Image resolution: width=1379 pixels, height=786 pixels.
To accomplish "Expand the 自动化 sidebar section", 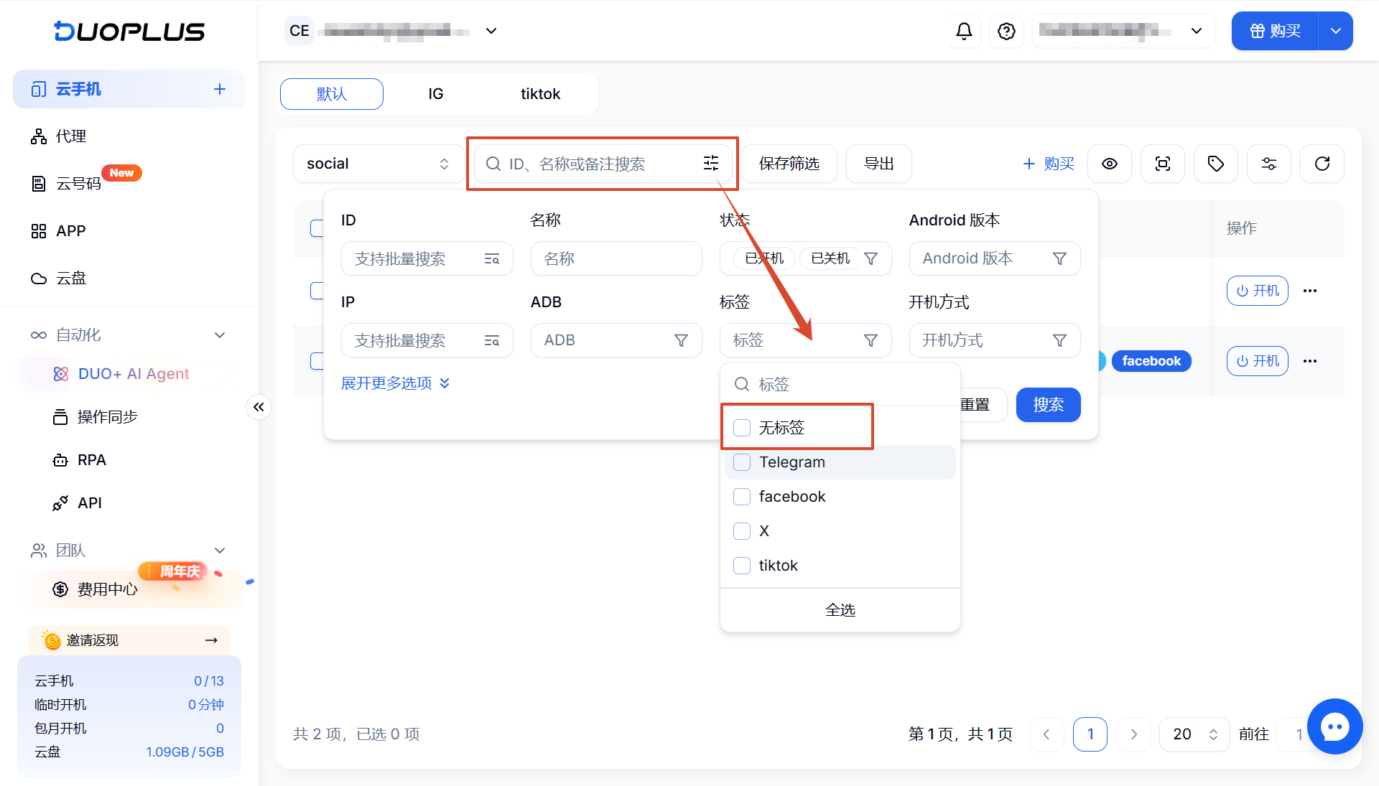I will click(129, 335).
